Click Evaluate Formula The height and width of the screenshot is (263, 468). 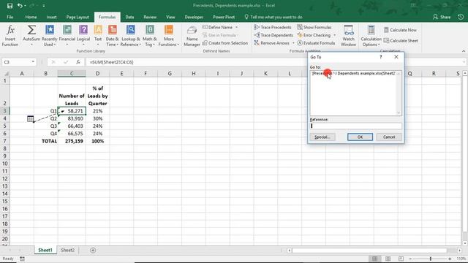(316, 43)
